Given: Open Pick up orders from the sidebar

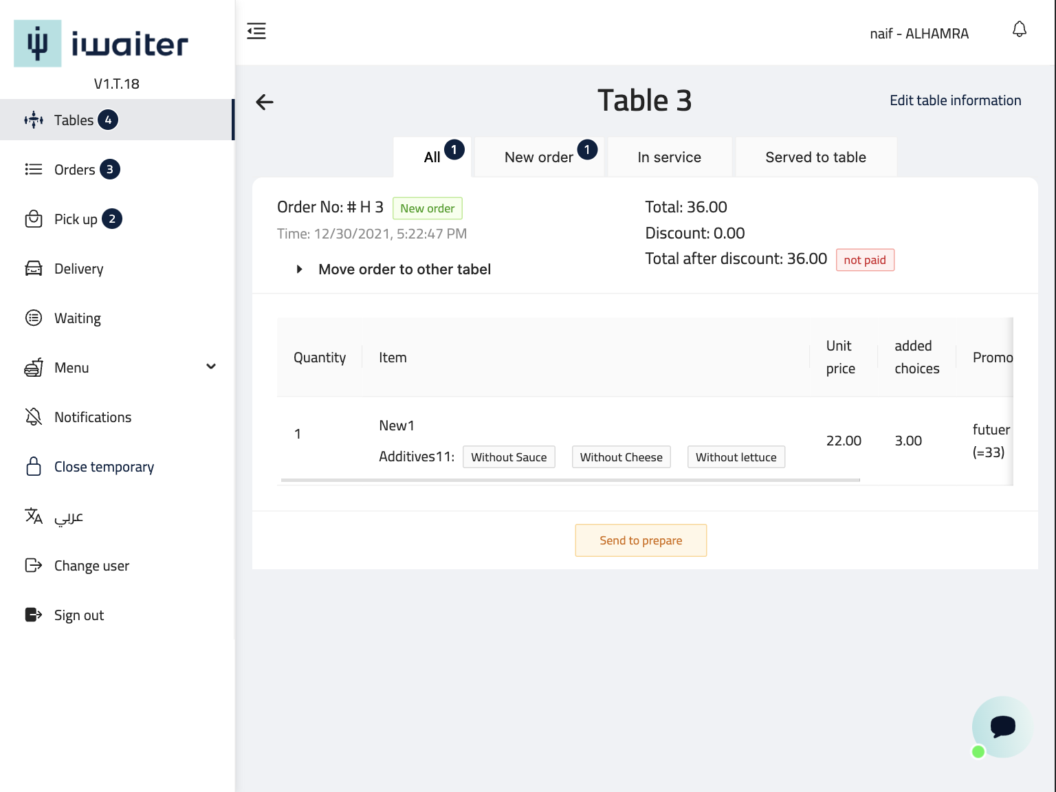Looking at the screenshot, I should (x=76, y=219).
